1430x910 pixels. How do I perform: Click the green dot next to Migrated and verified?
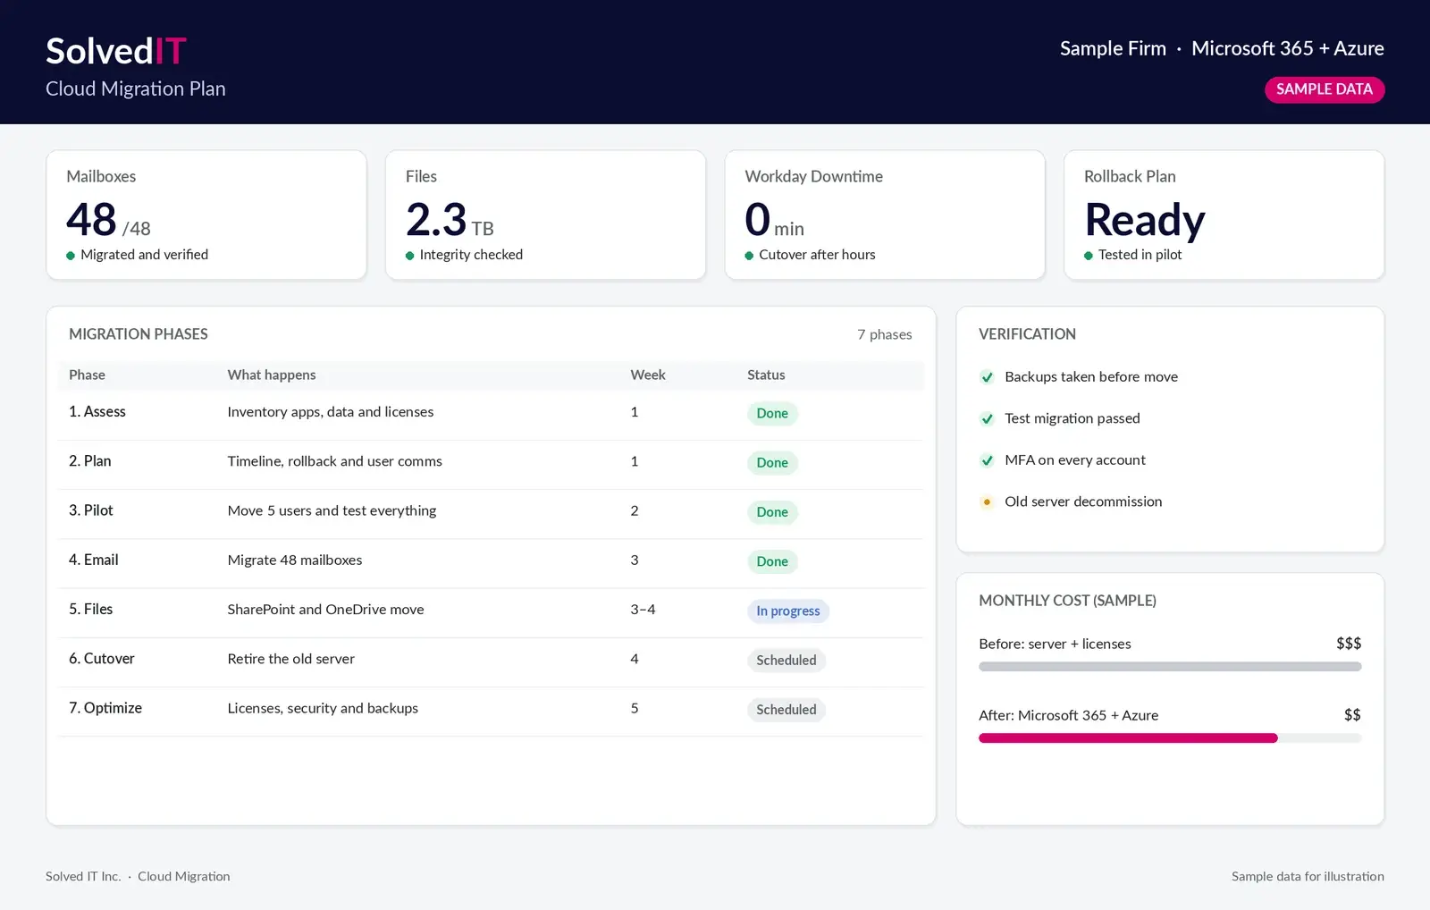(x=71, y=256)
